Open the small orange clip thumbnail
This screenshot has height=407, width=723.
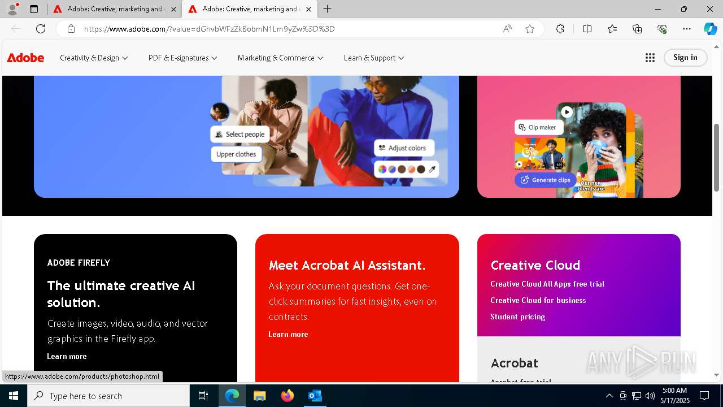pyautogui.click(x=540, y=154)
